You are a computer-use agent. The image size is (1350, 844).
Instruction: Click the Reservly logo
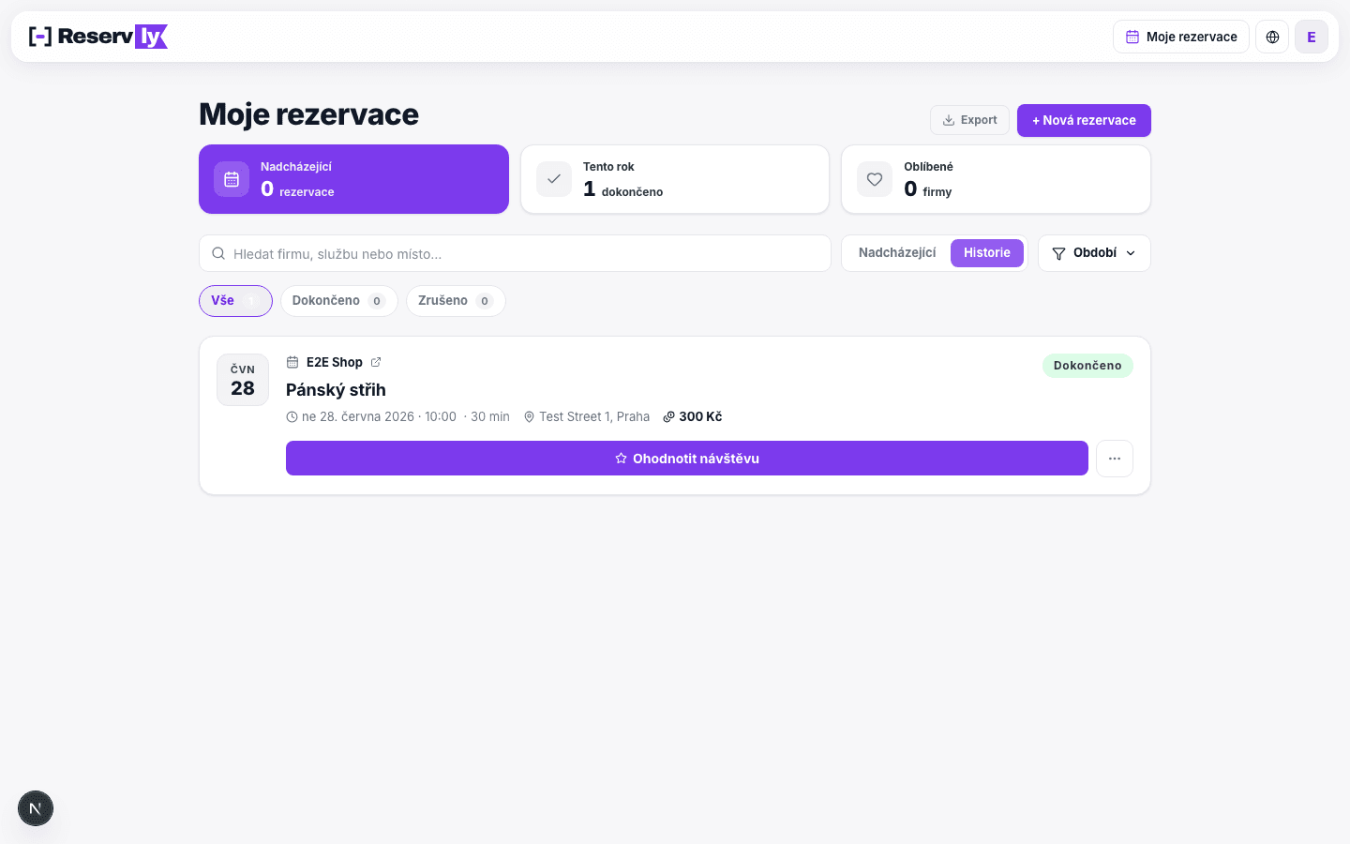click(x=98, y=37)
